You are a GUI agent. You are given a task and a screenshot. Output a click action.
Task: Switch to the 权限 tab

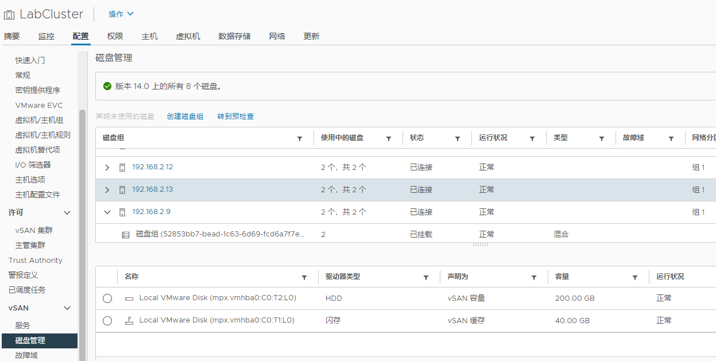(x=115, y=36)
